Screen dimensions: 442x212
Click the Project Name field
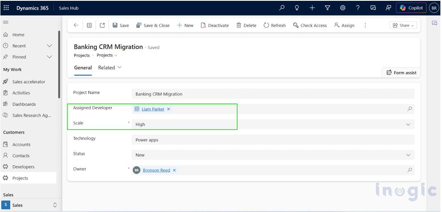point(273,94)
